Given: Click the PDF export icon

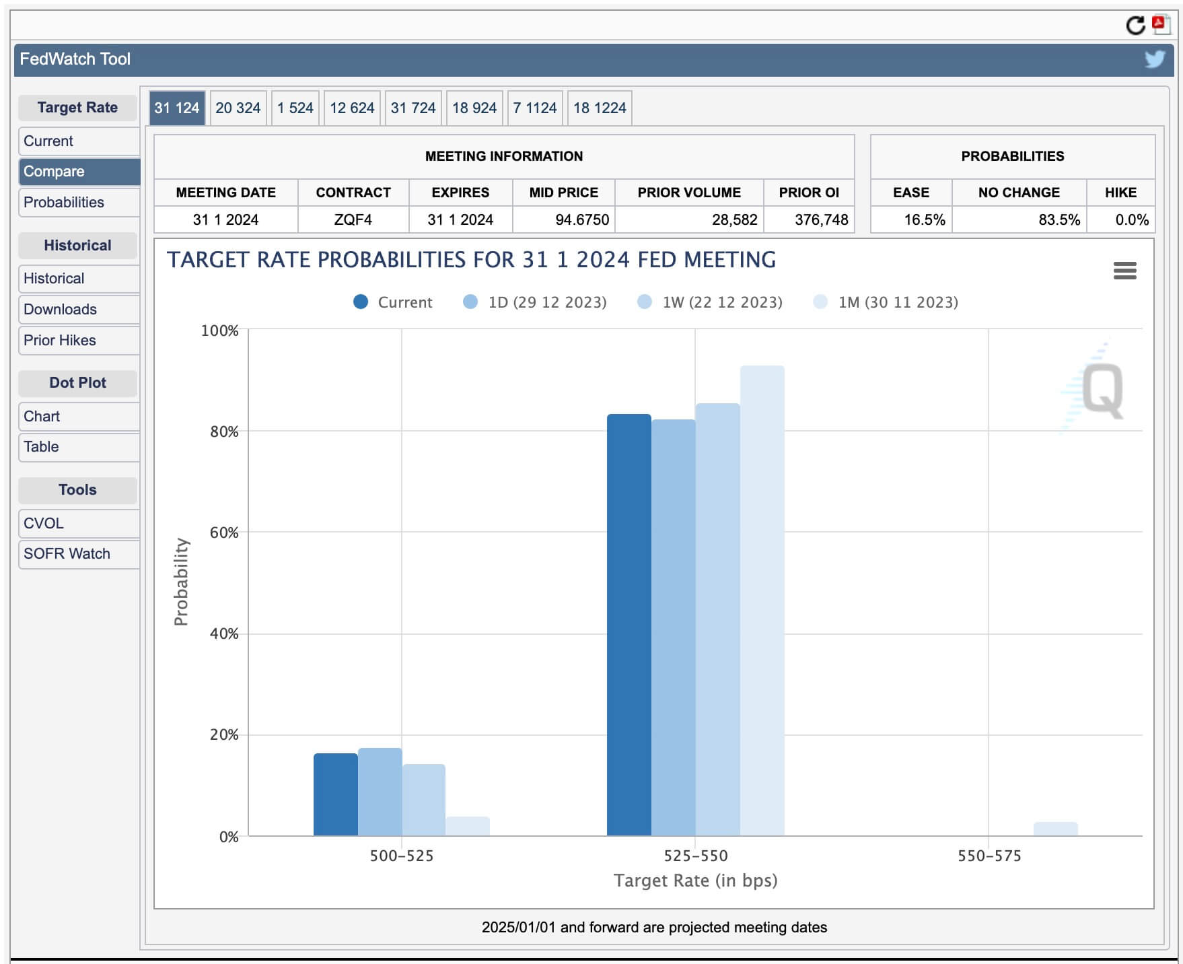Looking at the screenshot, I should (x=1160, y=24).
